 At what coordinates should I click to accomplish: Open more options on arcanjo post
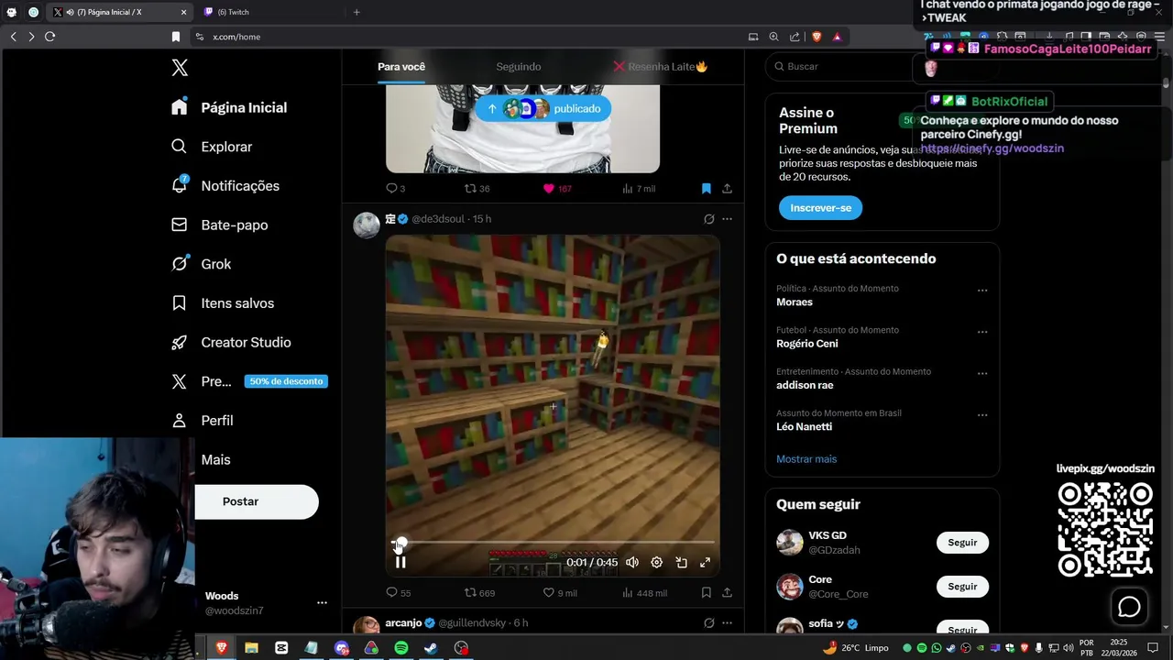click(727, 622)
